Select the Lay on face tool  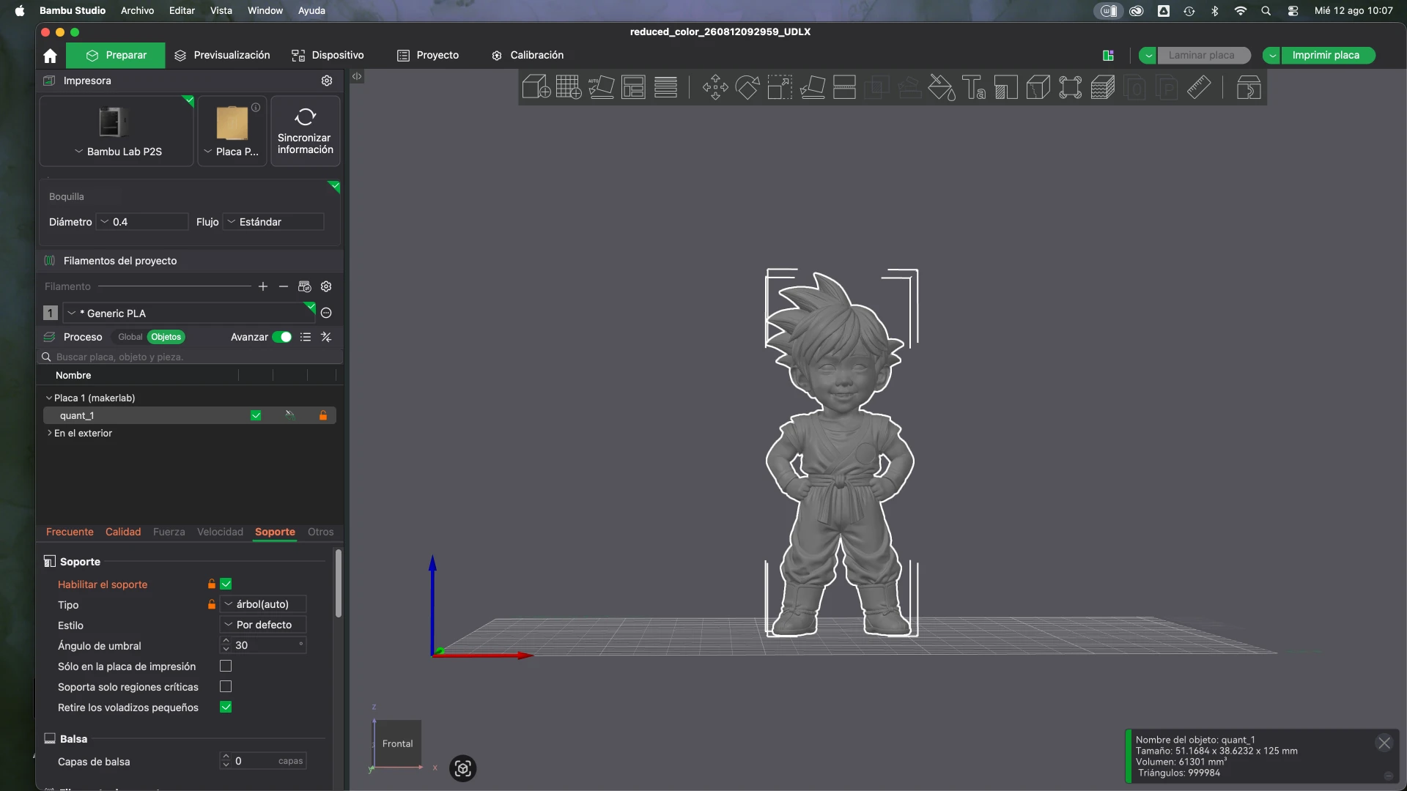[812, 87]
